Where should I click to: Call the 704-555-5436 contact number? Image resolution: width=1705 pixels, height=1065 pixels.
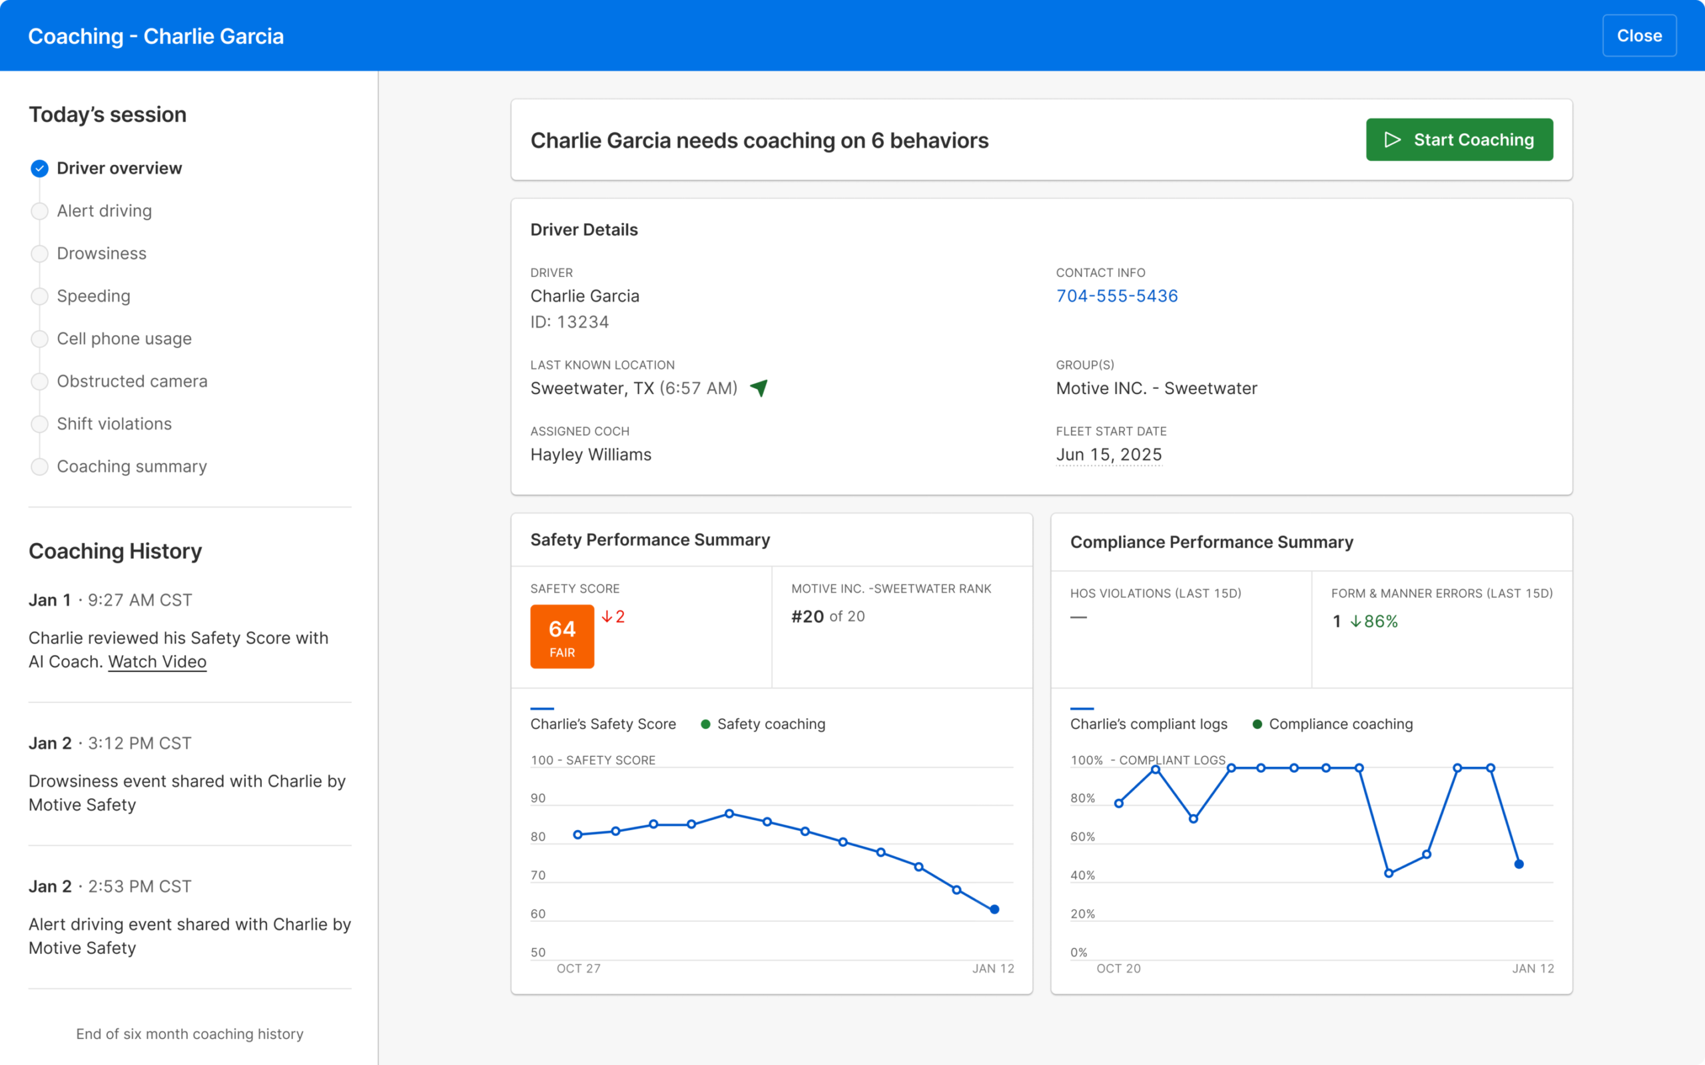(x=1117, y=296)
